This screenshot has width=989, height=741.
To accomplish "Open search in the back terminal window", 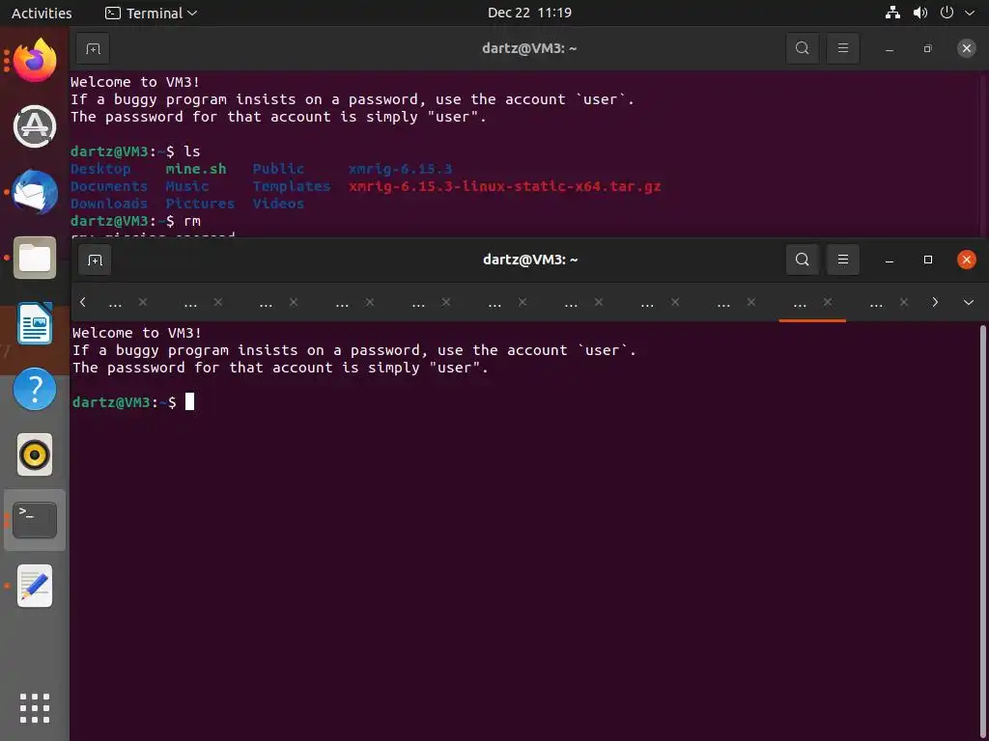I will (x=802, y=48).
